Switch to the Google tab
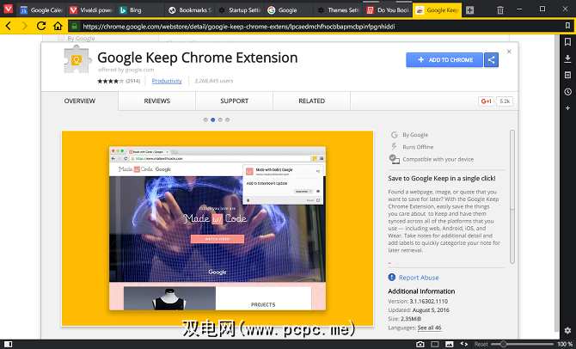576x349 pixels. pyautogui.click(x=289, y=10)
